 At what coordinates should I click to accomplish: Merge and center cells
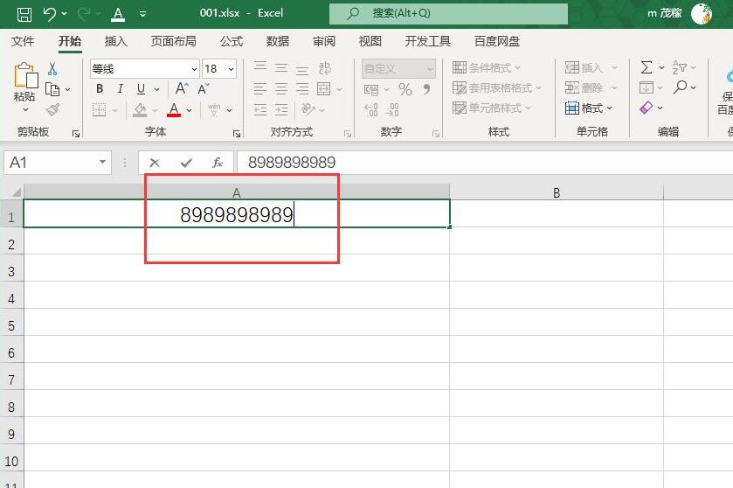pos(323,88)
